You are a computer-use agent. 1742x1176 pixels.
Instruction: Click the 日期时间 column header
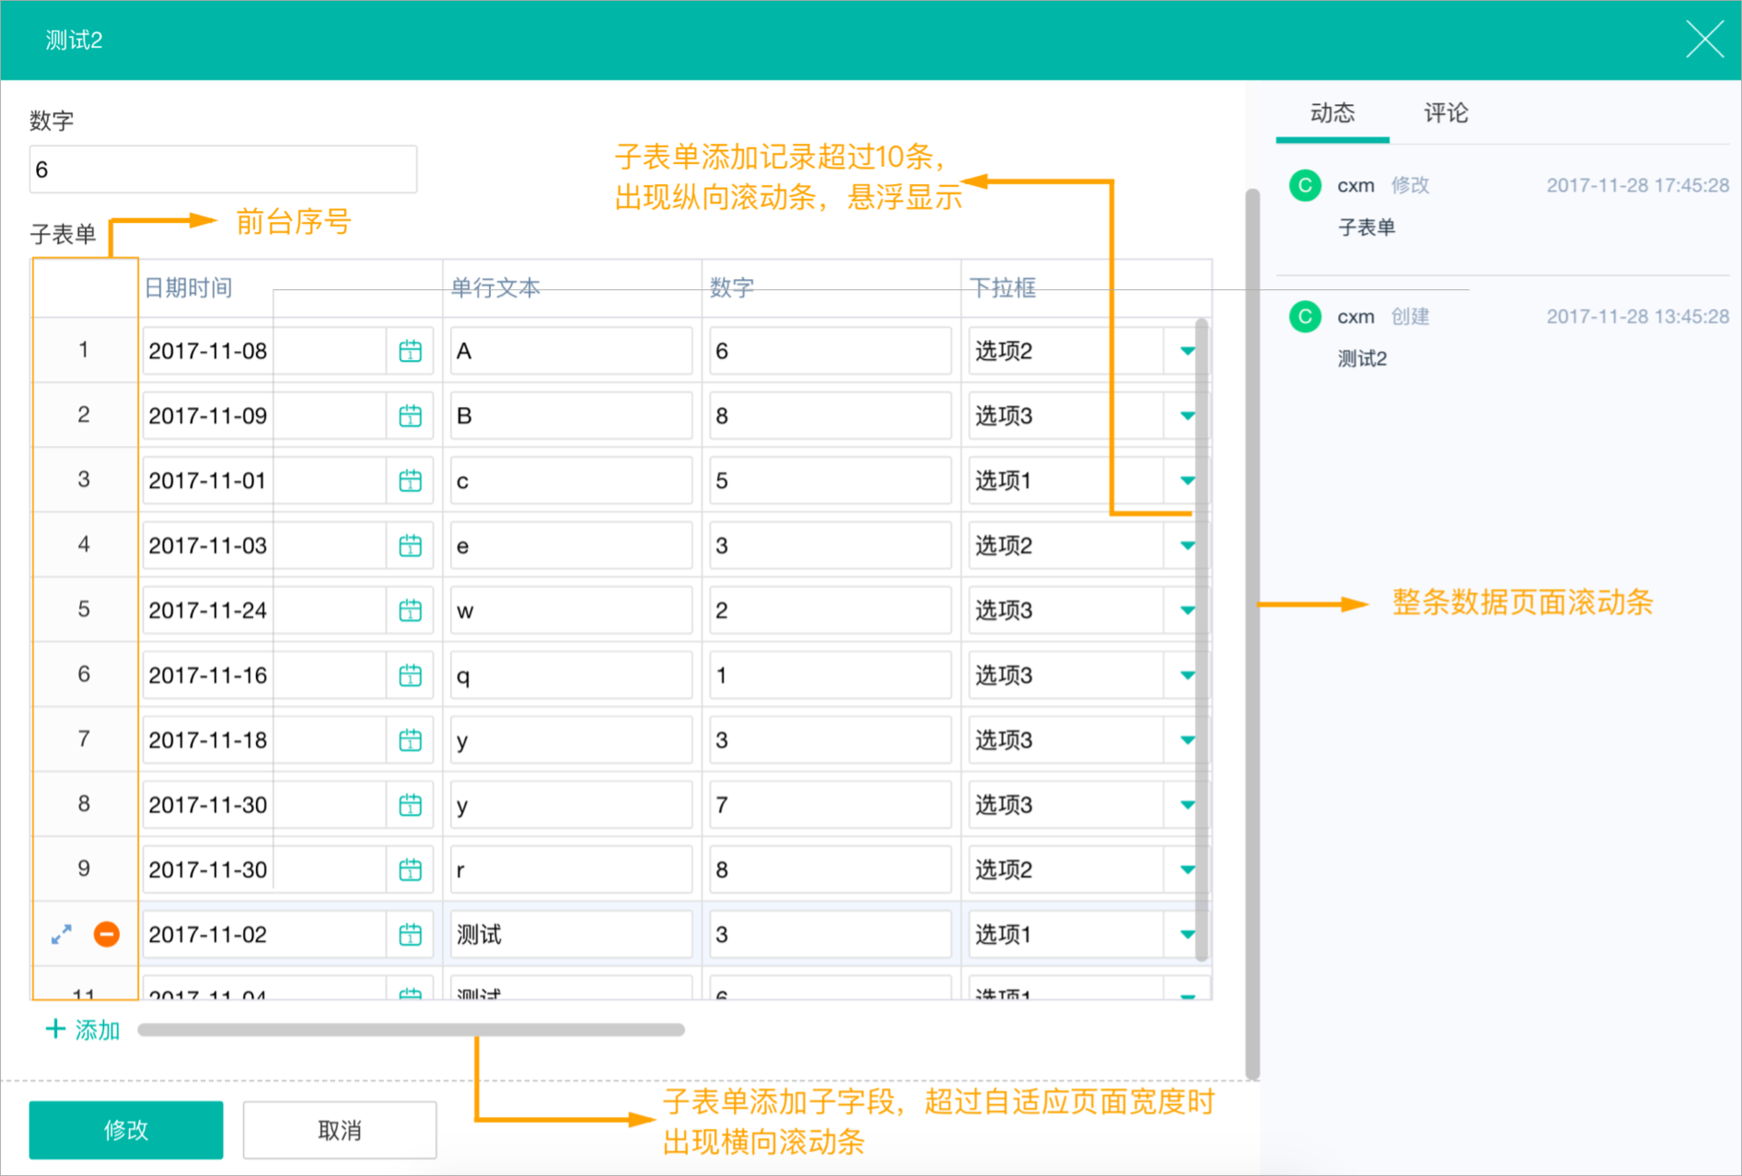[x=189, y=288]
